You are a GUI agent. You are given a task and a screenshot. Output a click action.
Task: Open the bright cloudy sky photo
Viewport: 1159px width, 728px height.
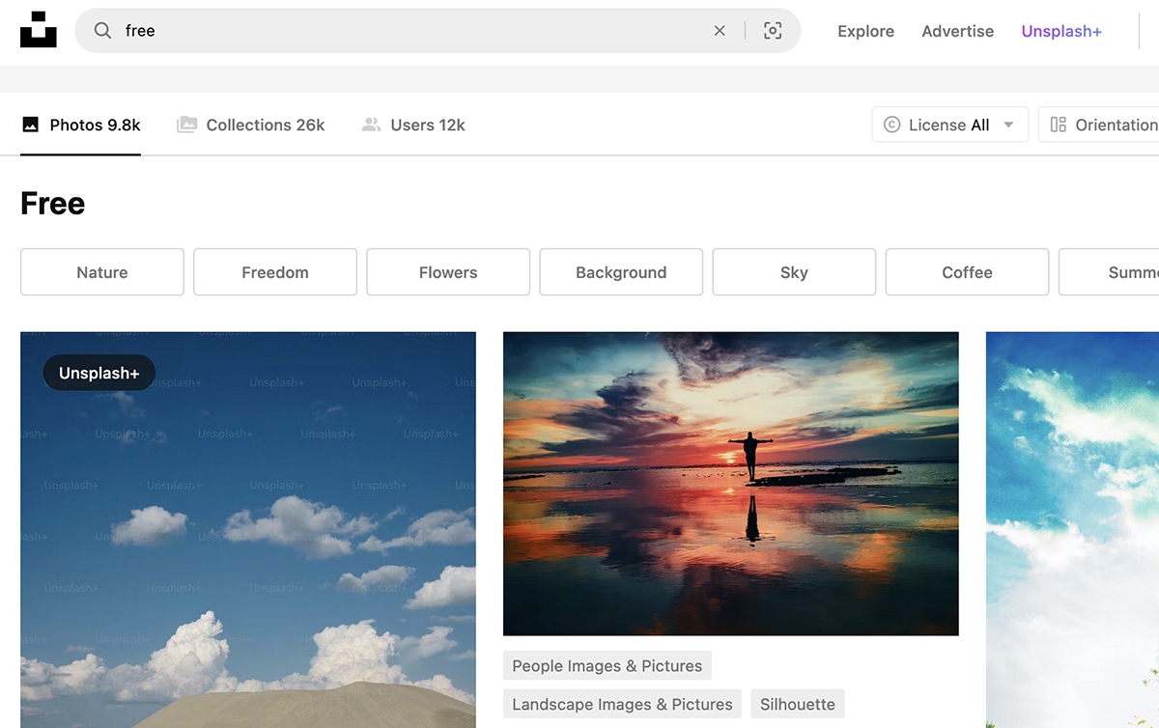(1072, 530)
